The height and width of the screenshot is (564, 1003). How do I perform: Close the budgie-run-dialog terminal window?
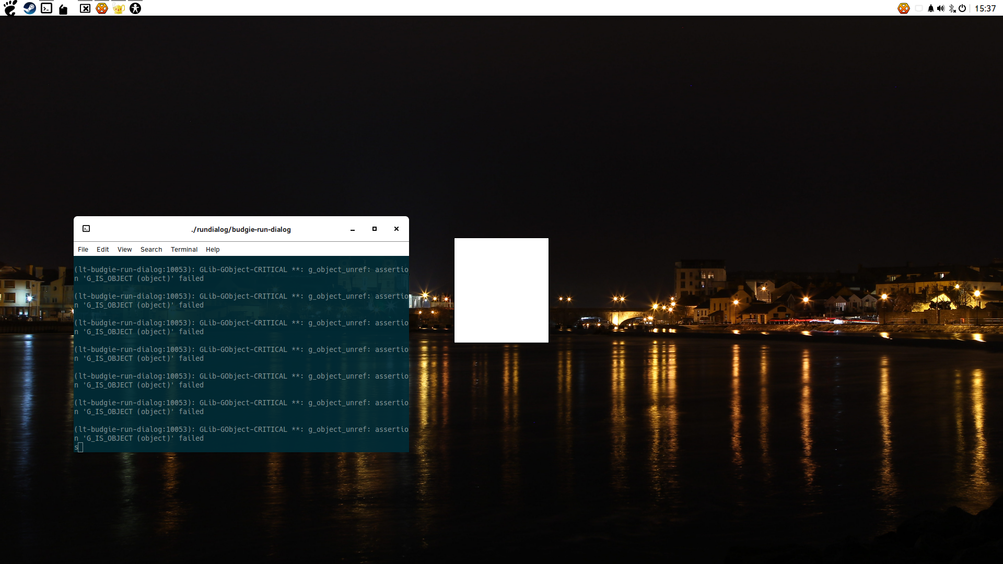tap(396, 229)
